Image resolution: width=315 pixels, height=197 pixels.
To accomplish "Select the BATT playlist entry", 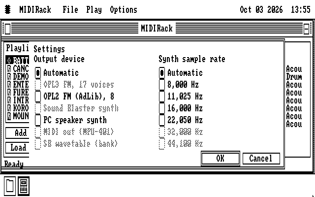I will [18, 61].
